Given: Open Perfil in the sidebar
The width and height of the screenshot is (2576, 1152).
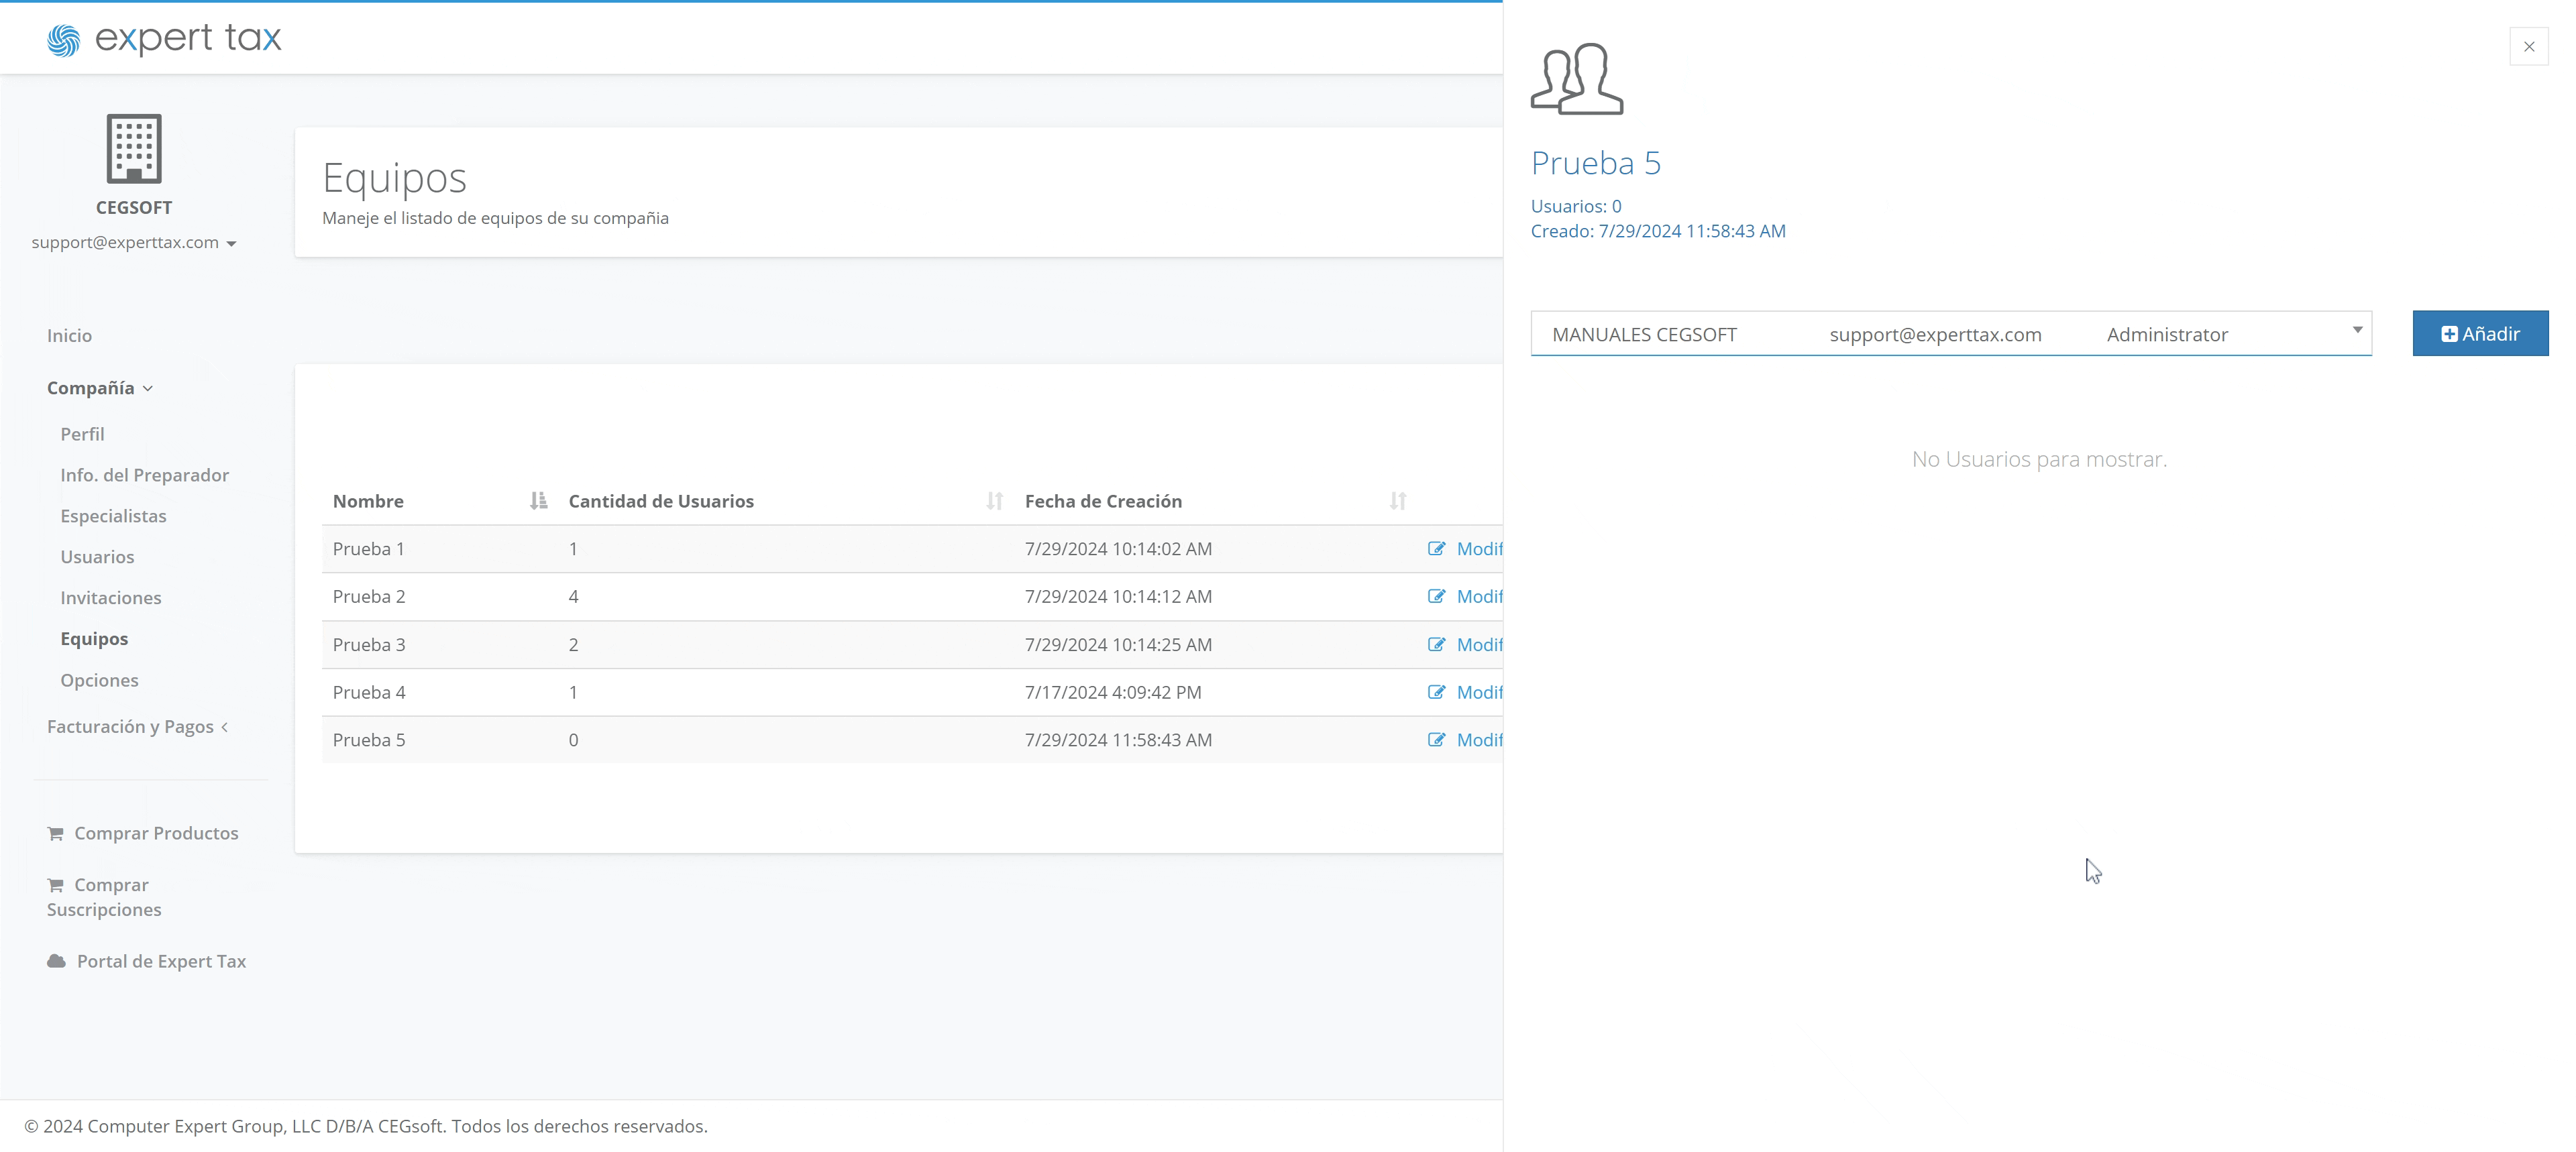Looking at the screenshot, I should [82, 434].
